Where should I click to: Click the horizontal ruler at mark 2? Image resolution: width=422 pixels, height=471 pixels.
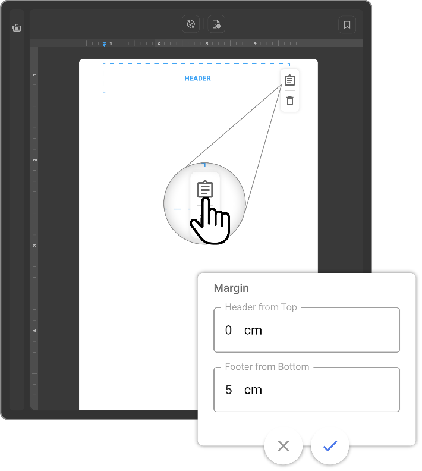[159, 43]
